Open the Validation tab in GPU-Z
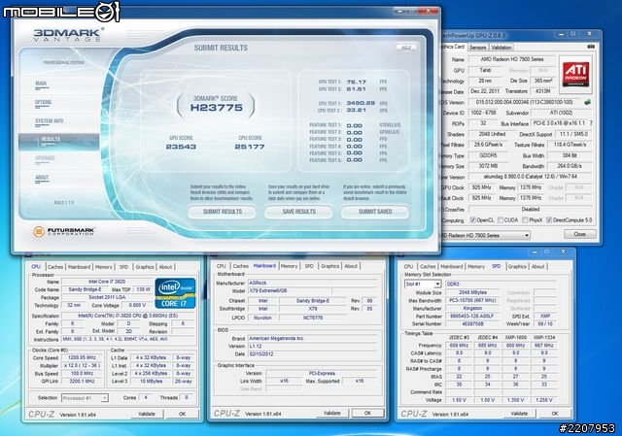 point(501,48)
